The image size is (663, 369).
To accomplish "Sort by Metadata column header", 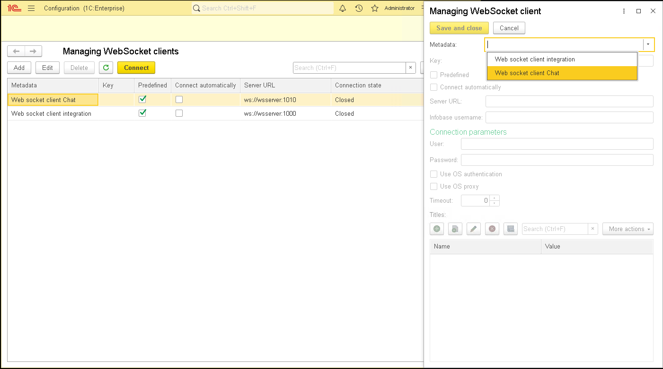I will click(x=53, y=85).
